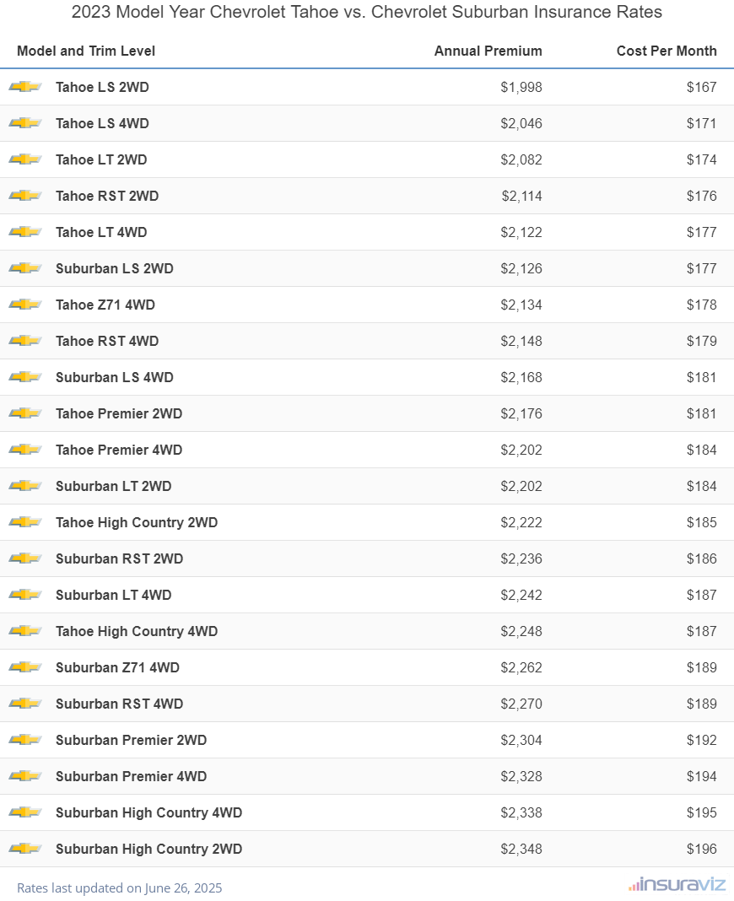Click the table title about Tahoe vs. Suburban rates
Screen dimensions: 734x901
point(367,12)
